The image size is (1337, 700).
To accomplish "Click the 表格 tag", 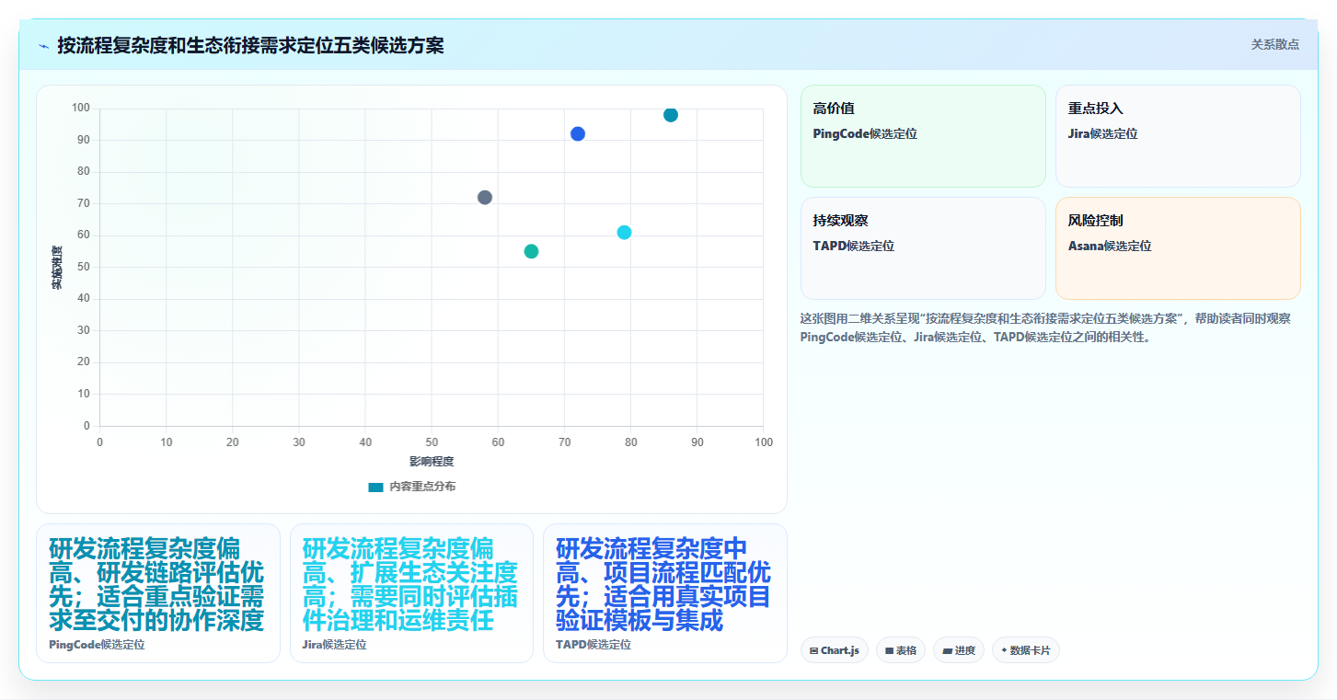I will (901, 650).
